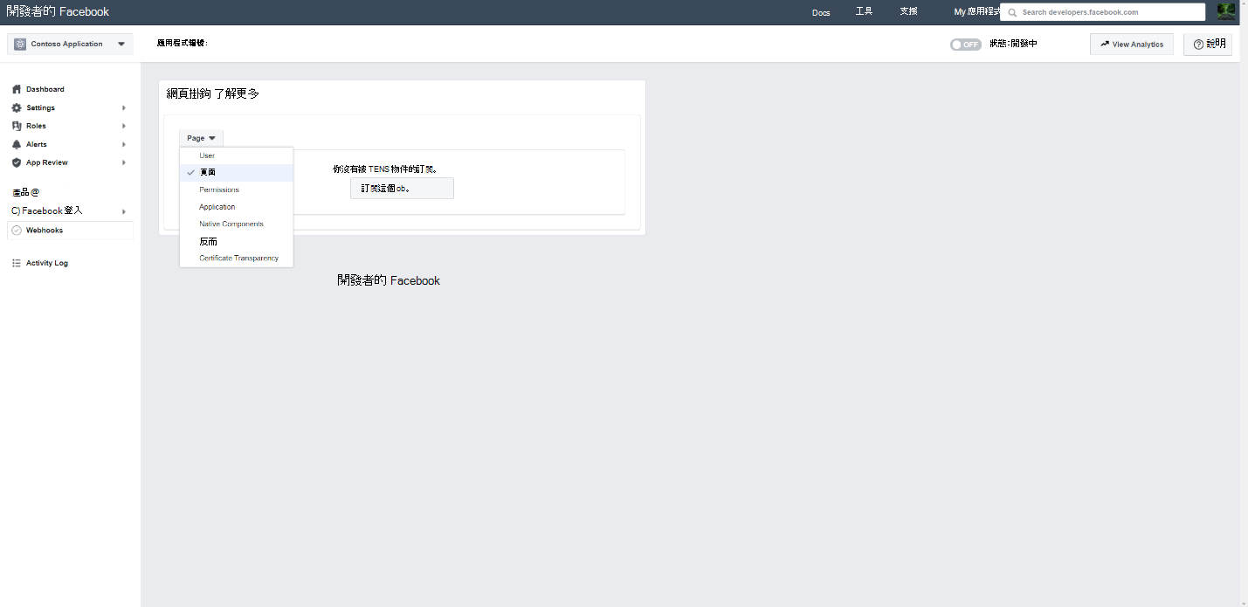Click the user profile avatar

click(1226, 11)
